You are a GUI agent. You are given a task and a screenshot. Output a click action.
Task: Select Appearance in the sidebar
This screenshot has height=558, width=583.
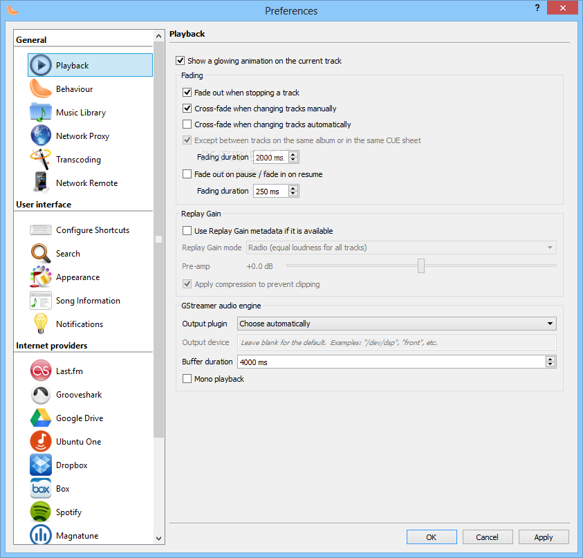tap(90, 277)
